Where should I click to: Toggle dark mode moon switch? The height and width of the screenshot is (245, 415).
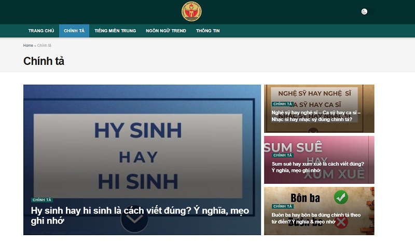pyautogui.click(x=366, y=11)
